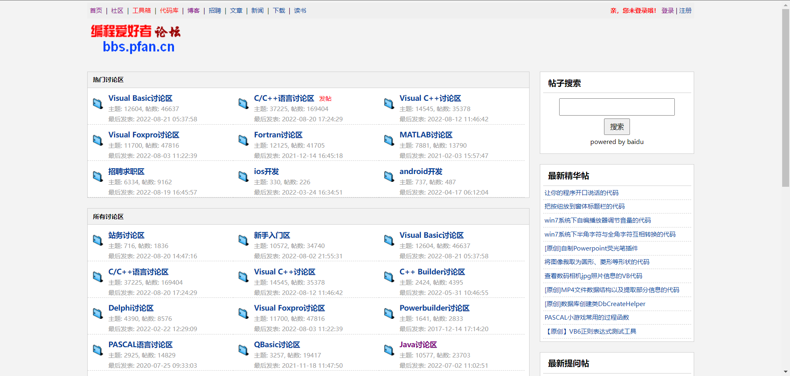Click the forum icon beside C/C++语言讨论区 in 所有讨论区

coord(98,277)
